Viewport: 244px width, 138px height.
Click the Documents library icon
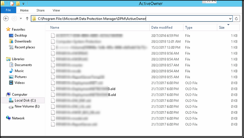point(11,65)
